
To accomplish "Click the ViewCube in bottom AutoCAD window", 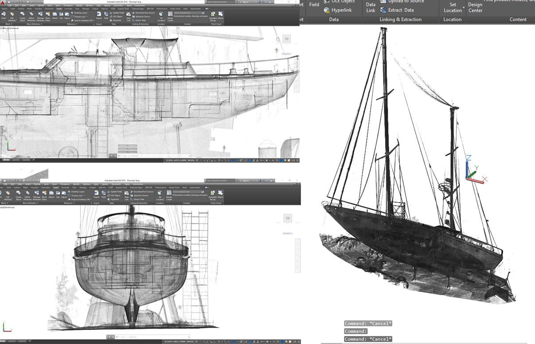I will pyautogui.click(x=287, y=218).
